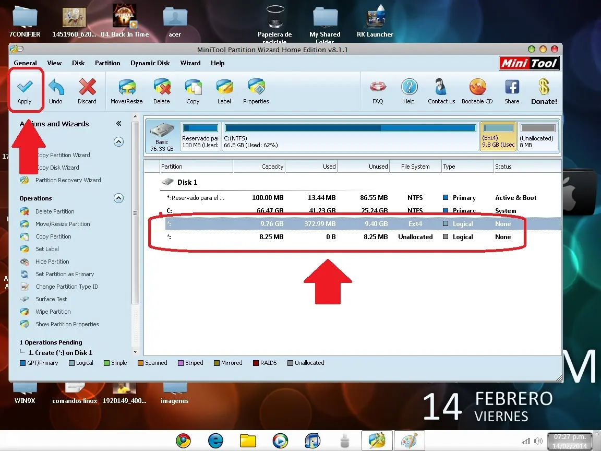The height and width of the screenshot is (451, 601).
Task: Sort by Unused column header
Action: click(364, 167)
